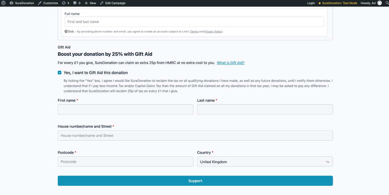Image resolution: width=389 pixels, height=195 pixels.
Task: Click the Postcode input field
Action: pyautogui.click(x=125, y=162)
